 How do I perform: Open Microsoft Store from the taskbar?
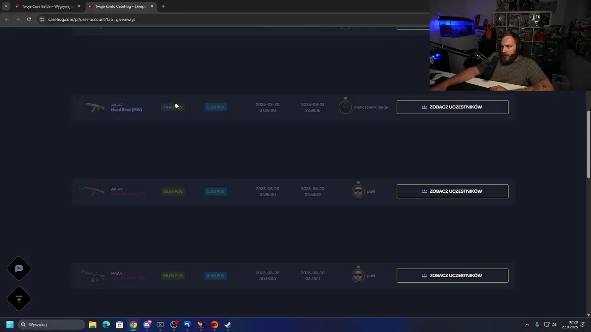click(120, 325)
